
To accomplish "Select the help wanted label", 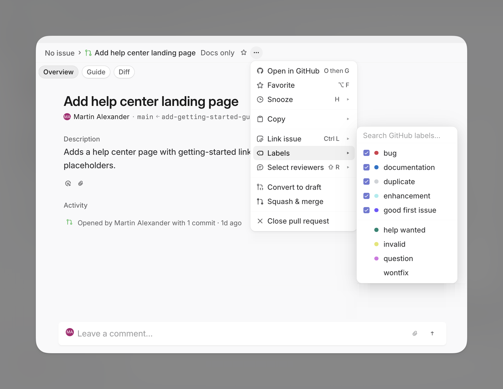I will click(407, 230).
